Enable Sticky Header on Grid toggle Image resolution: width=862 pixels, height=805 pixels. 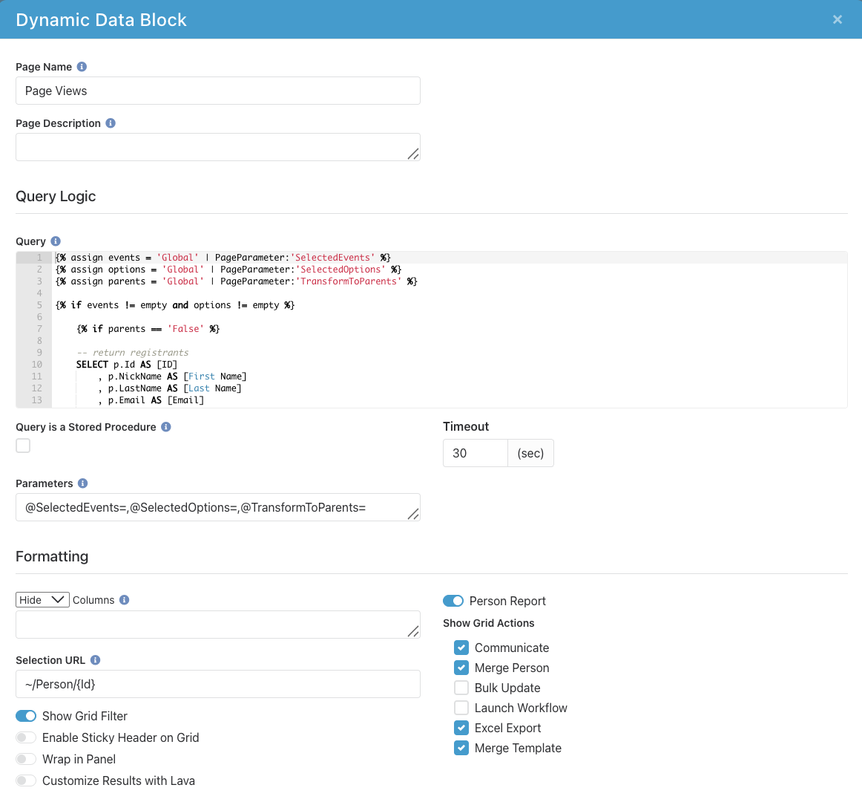coord(26,737)
